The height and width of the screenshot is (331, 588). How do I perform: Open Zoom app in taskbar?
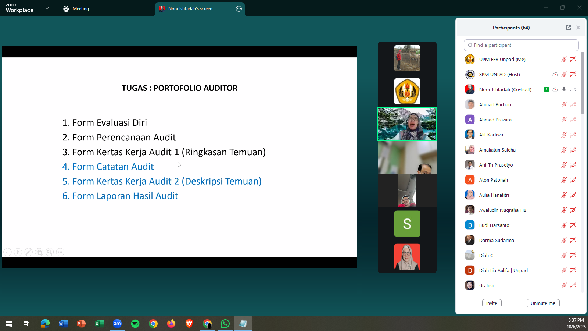(x=117, y=324)
